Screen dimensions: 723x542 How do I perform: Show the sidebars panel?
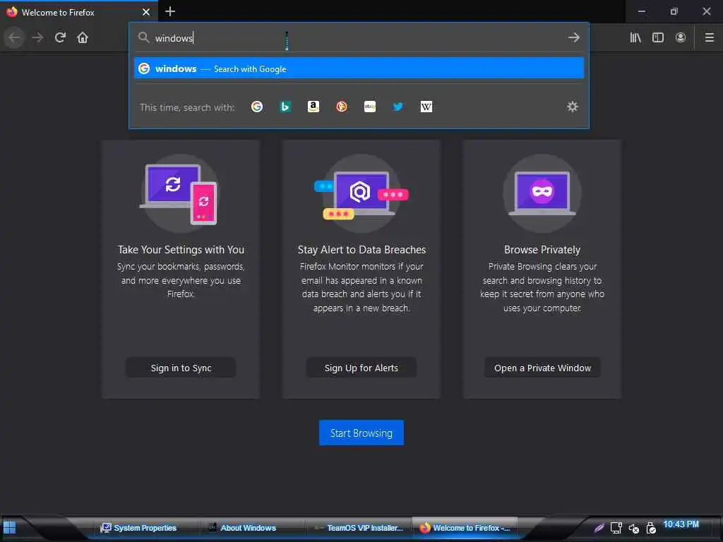pyautogui.click(x=658, y=37)
